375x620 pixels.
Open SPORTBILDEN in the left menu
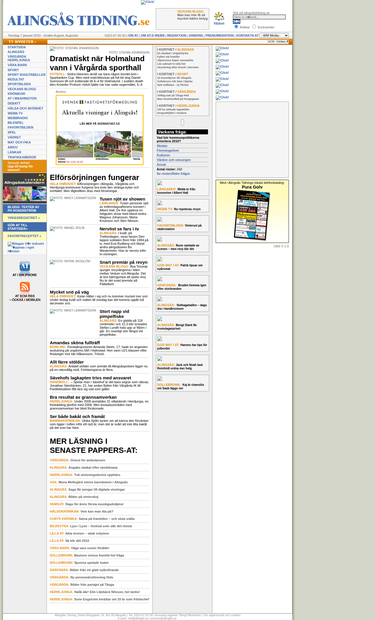19,84
